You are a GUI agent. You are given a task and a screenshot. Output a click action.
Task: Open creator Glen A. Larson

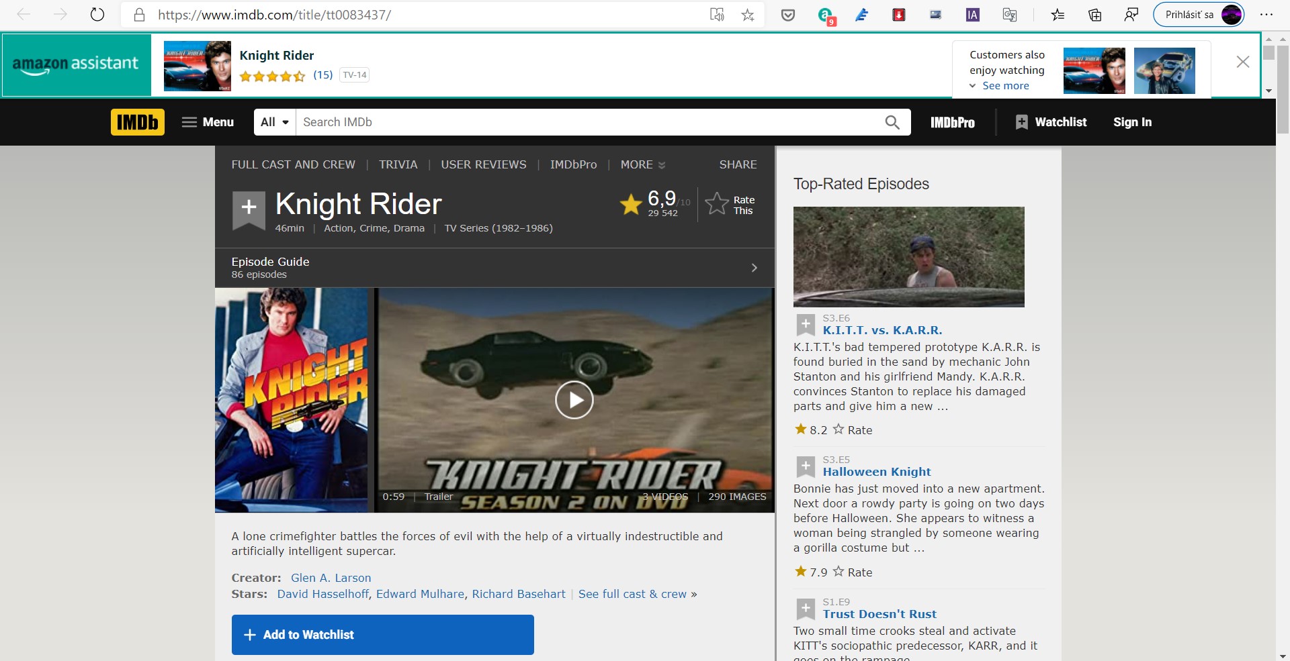point(331,578)
